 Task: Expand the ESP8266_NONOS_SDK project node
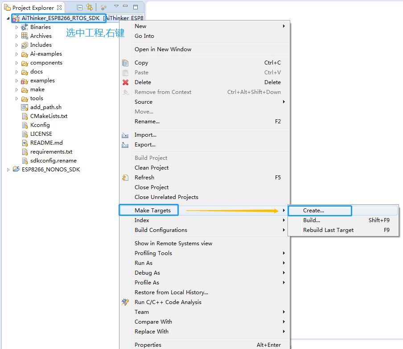8,170
